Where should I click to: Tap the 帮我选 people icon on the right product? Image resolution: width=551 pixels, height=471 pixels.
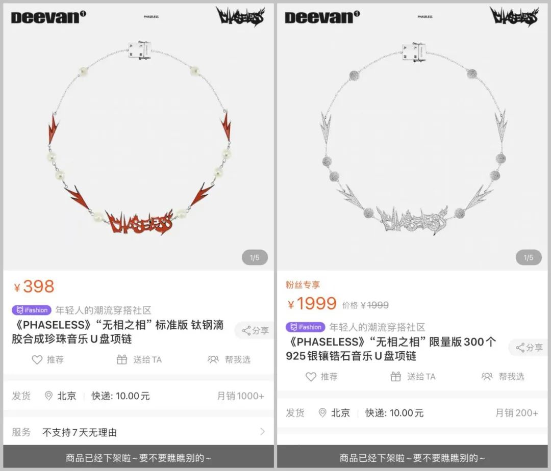point(487,377)
